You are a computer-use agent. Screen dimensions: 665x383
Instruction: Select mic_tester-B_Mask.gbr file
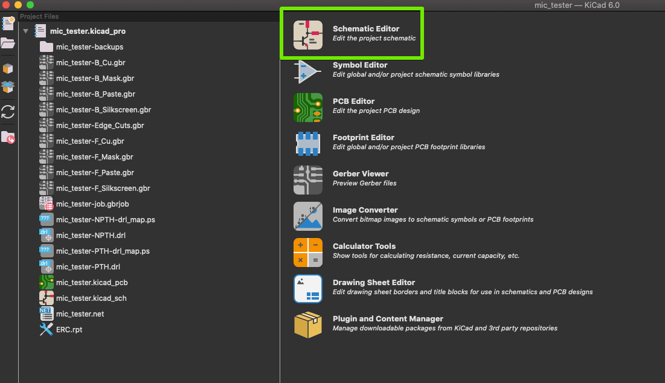click(x=95, y=78)
